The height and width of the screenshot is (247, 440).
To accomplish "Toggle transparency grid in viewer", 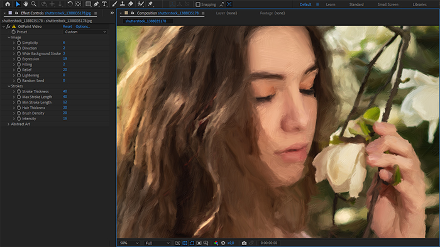I will point(185,243).
